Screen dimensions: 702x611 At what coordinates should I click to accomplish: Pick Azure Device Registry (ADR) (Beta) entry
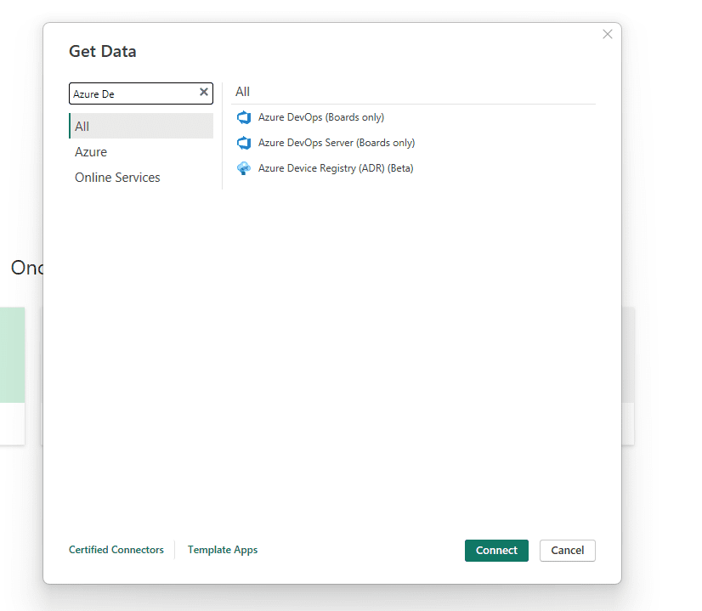point(336,168)
